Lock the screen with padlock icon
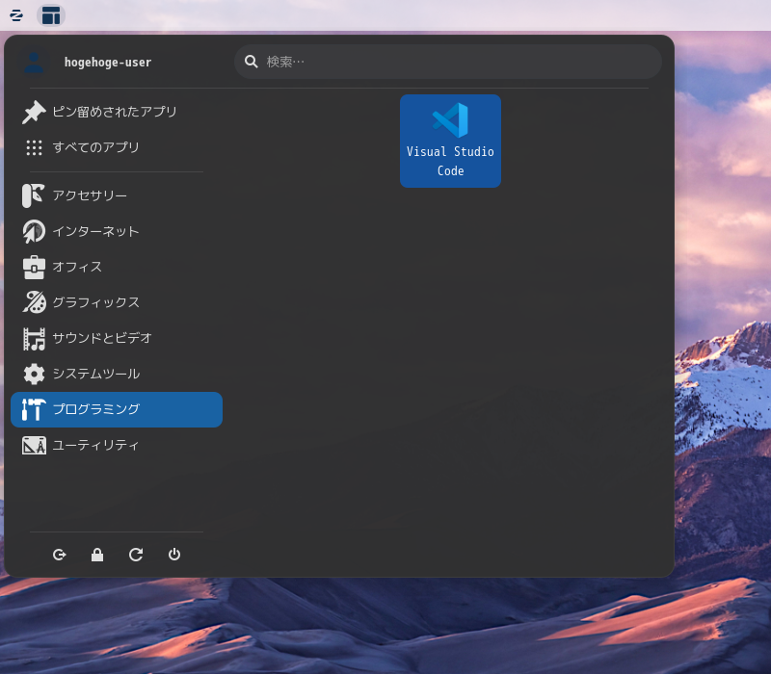Screen dimensions: 771x674 (97, 555)
